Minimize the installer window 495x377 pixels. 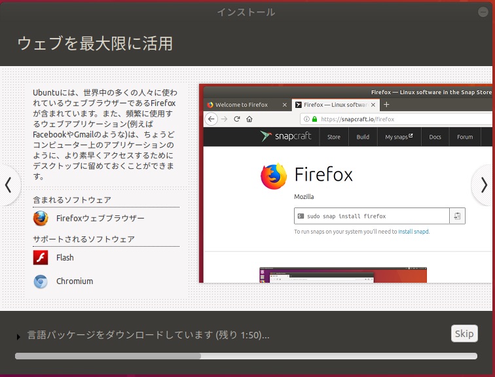click(x=483, y=12)
